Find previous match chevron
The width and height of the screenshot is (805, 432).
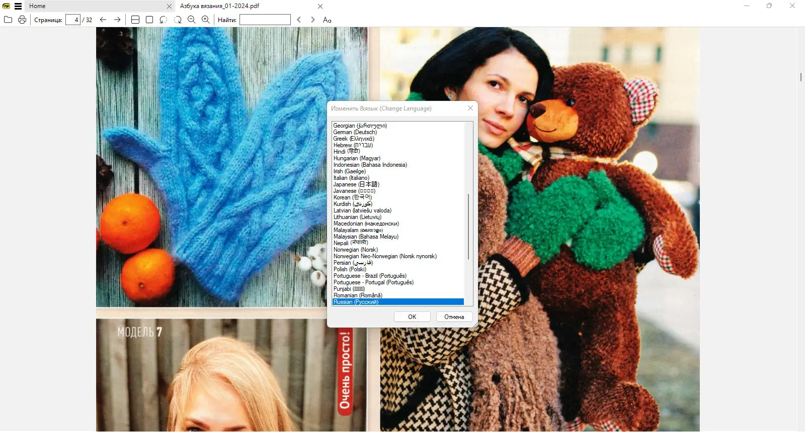(299, 20)
